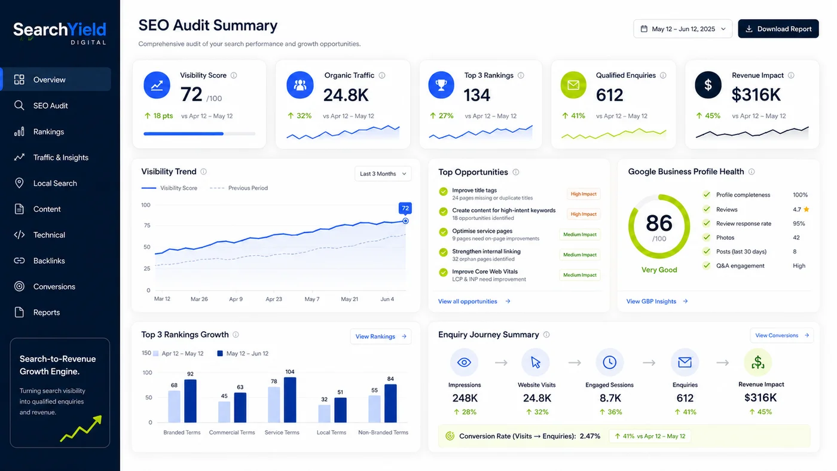Image resolution: width=837 pixels, height=471 pixels.
Task: Click the Top 3 Rankings trophy icon
Action: pyautogui.click(x=441, y=85)
